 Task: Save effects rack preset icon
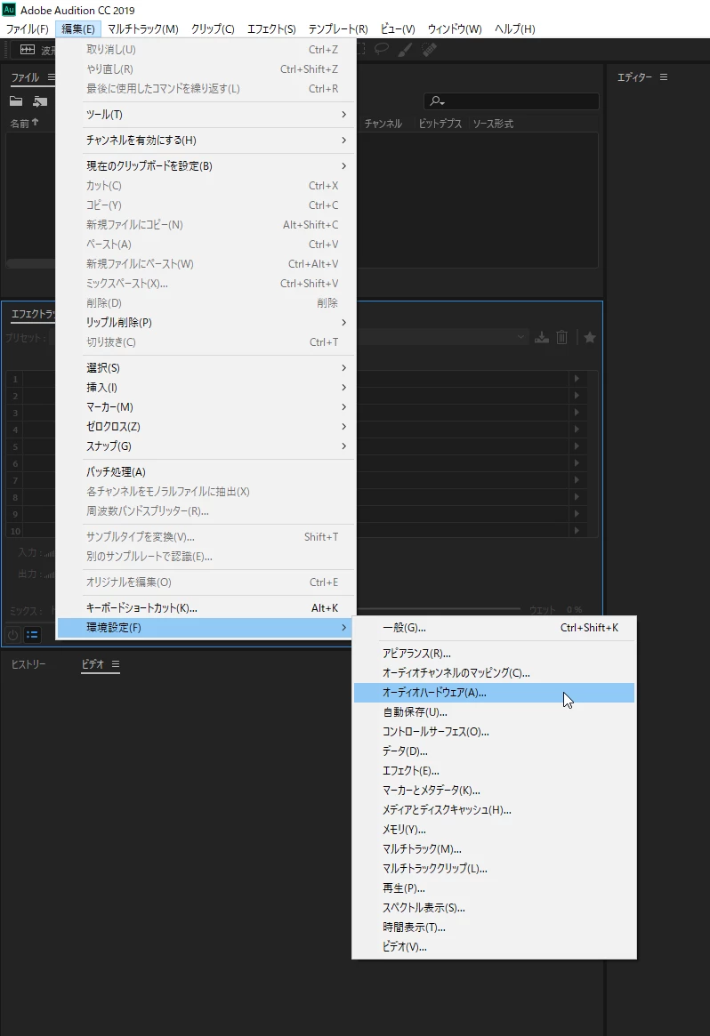pyautogui.click(x=542, y=338)
